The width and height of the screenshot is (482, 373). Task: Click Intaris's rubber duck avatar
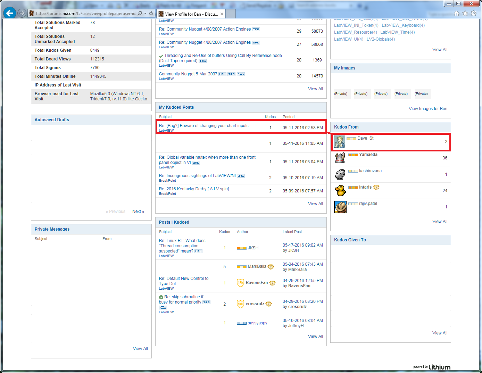pyautogui.click(x=340, y=191)
